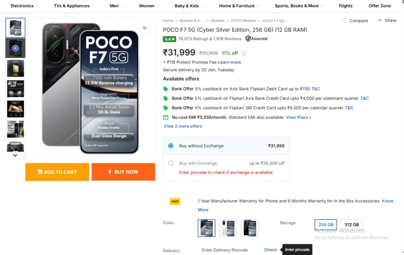This screenshot has width=404, height=255.
Task: Click the ADD TO CART button
Action: click(57, 172)
